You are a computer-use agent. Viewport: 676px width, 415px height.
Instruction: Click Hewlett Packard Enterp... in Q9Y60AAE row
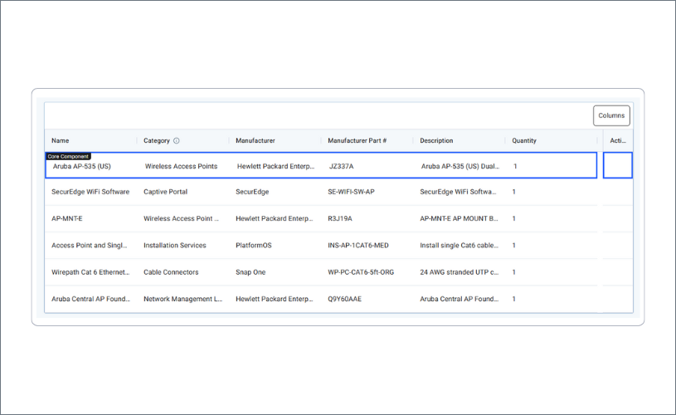pos(275,299)
